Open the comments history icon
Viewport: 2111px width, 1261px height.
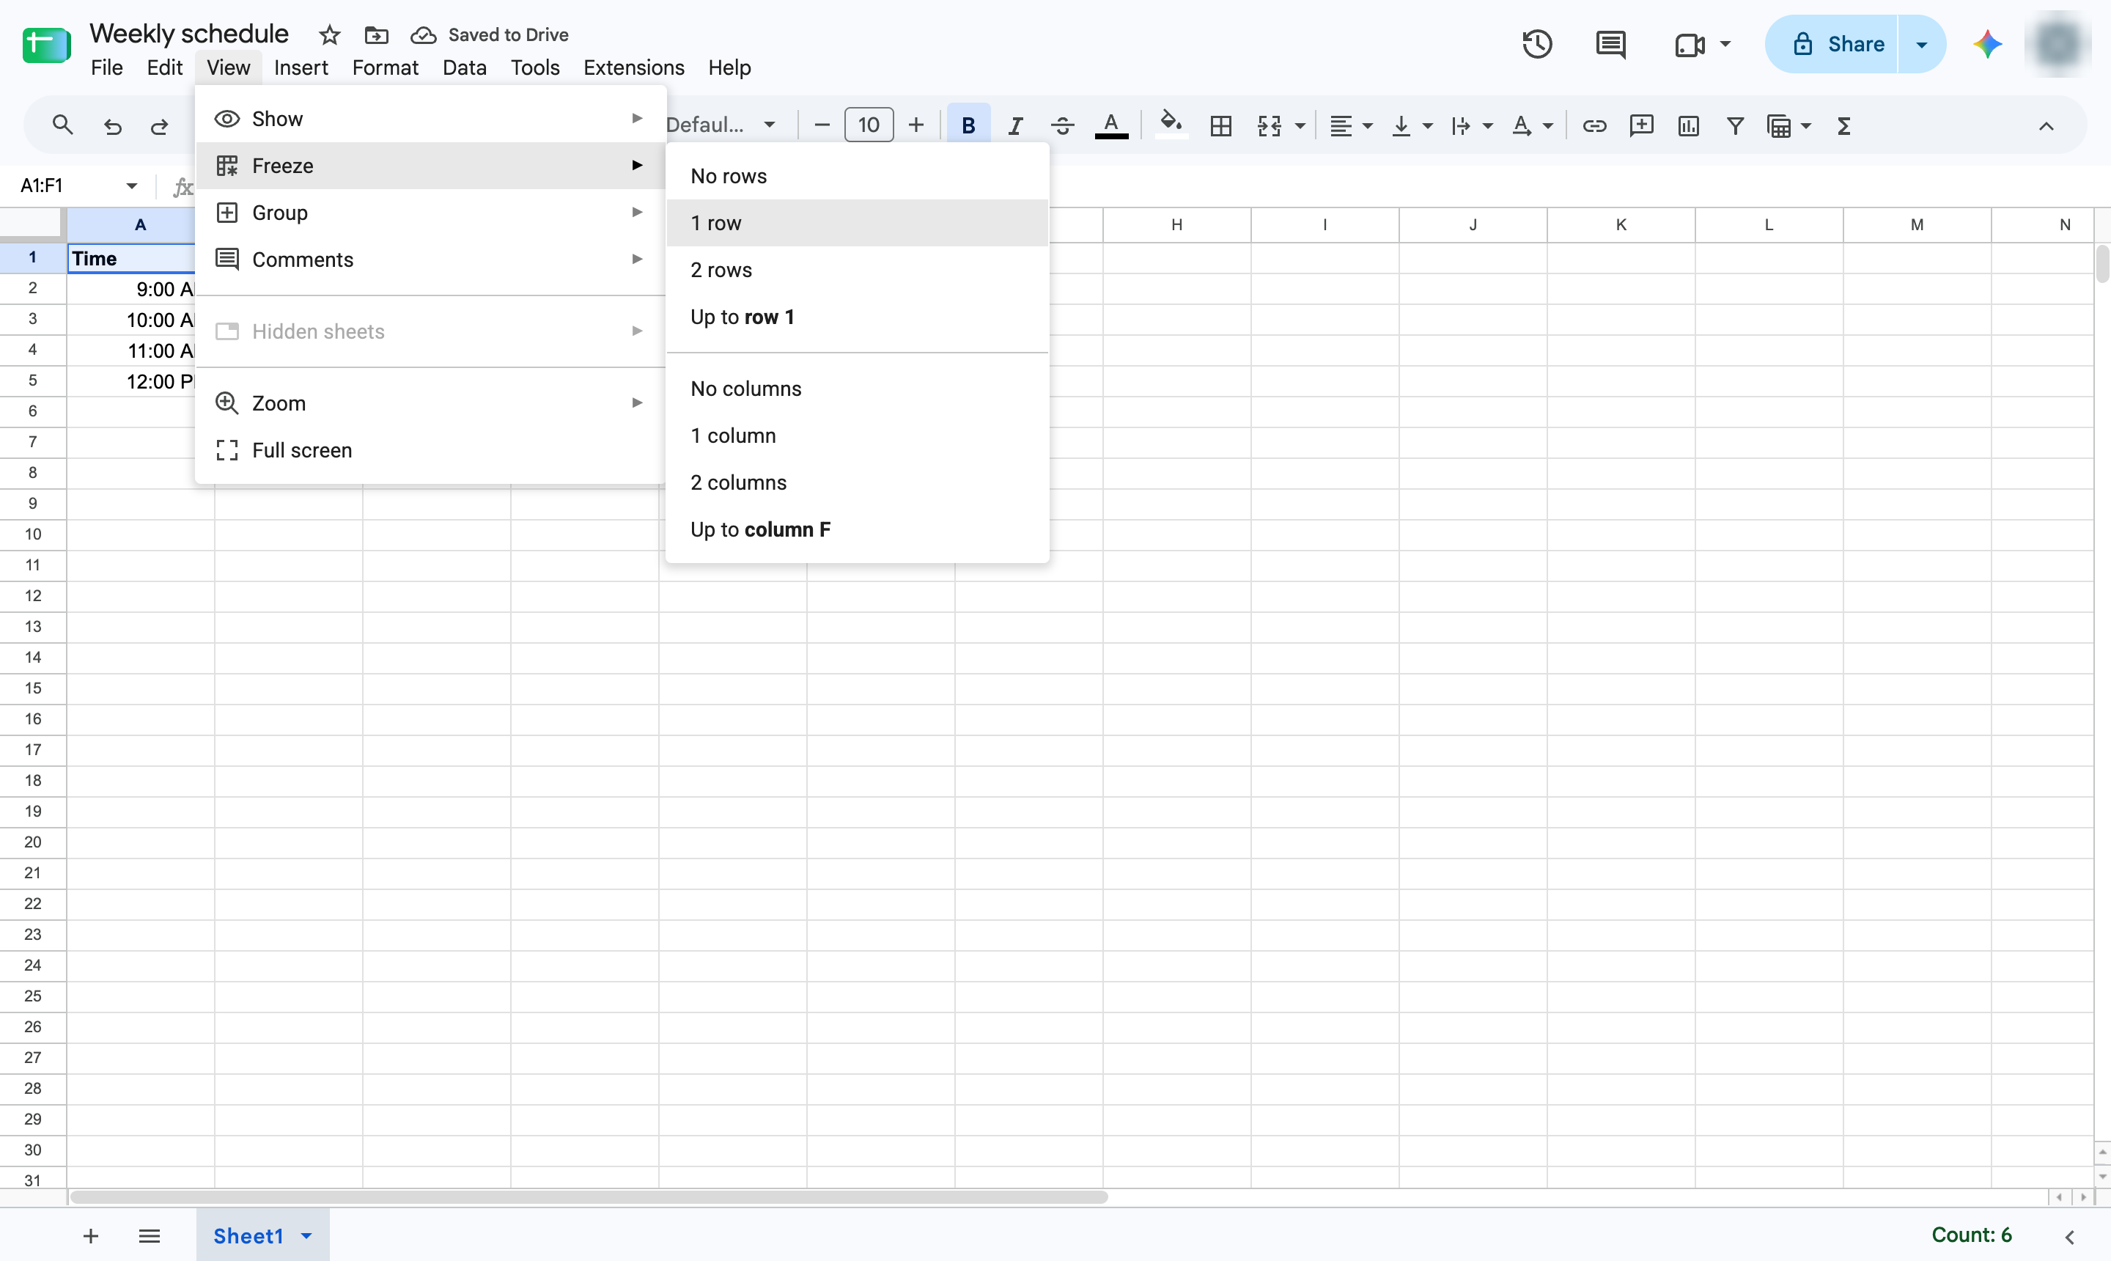tap(1610, 44)
